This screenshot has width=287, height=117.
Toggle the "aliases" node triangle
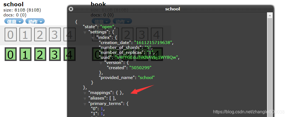(85, 99)
